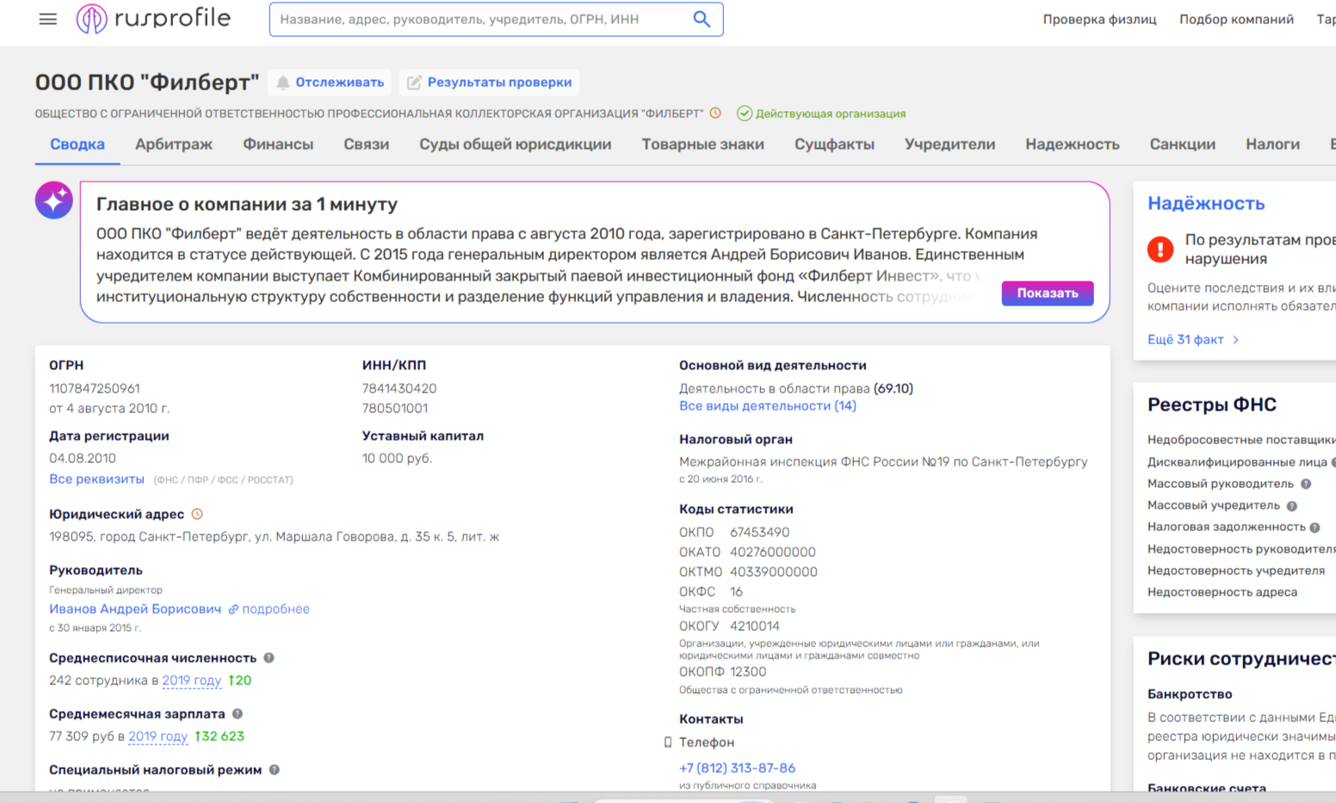
Task: Focus the company search input field
Action: point(482,19)
